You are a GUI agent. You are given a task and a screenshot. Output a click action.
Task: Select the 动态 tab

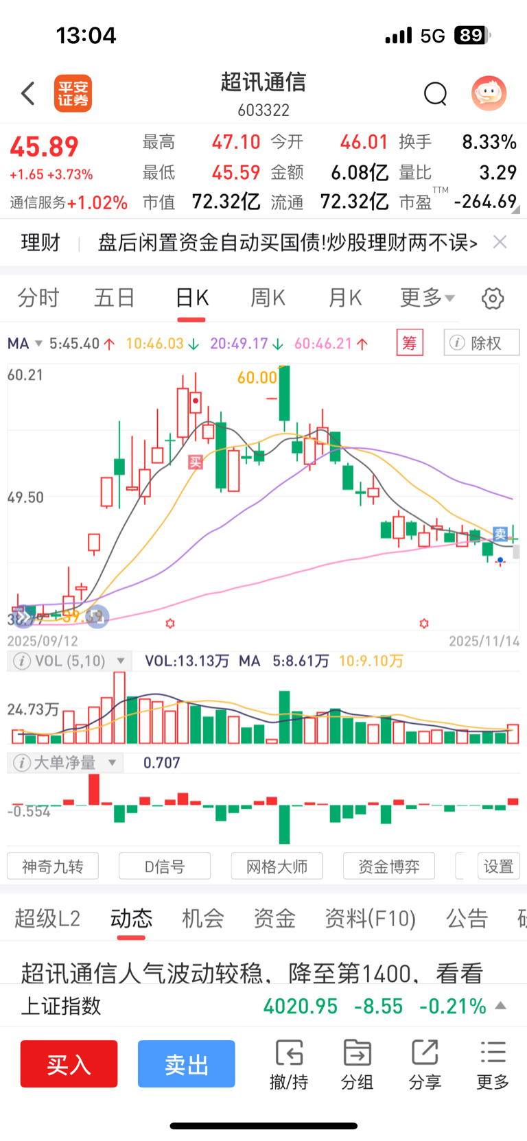131,918
